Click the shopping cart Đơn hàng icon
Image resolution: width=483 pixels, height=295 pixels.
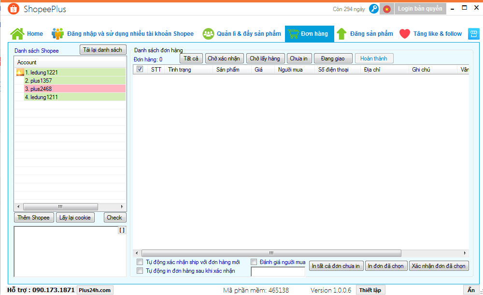[x=293, y=34]
